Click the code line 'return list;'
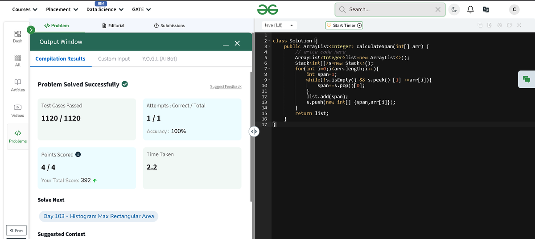The width and height of the screenshot is (535, 239). click(x=312, y=113)
